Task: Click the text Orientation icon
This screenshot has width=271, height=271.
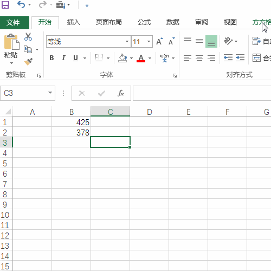Action: pos(229,41)
